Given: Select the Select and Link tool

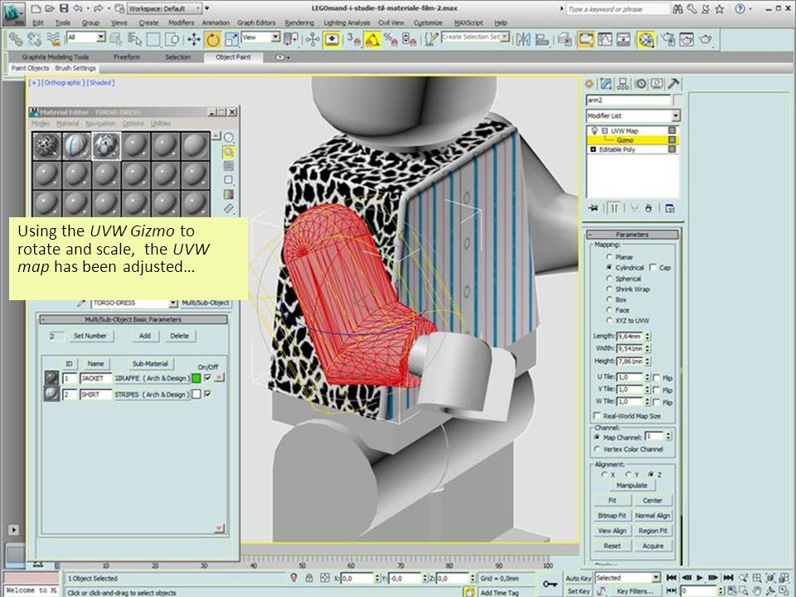Looking at the screenshot, I should click(x=16, y=39).
